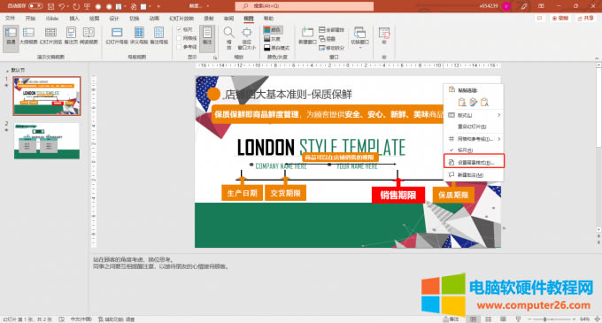Expand Grid and Guides submenu arrow

(x=498, y=139)
